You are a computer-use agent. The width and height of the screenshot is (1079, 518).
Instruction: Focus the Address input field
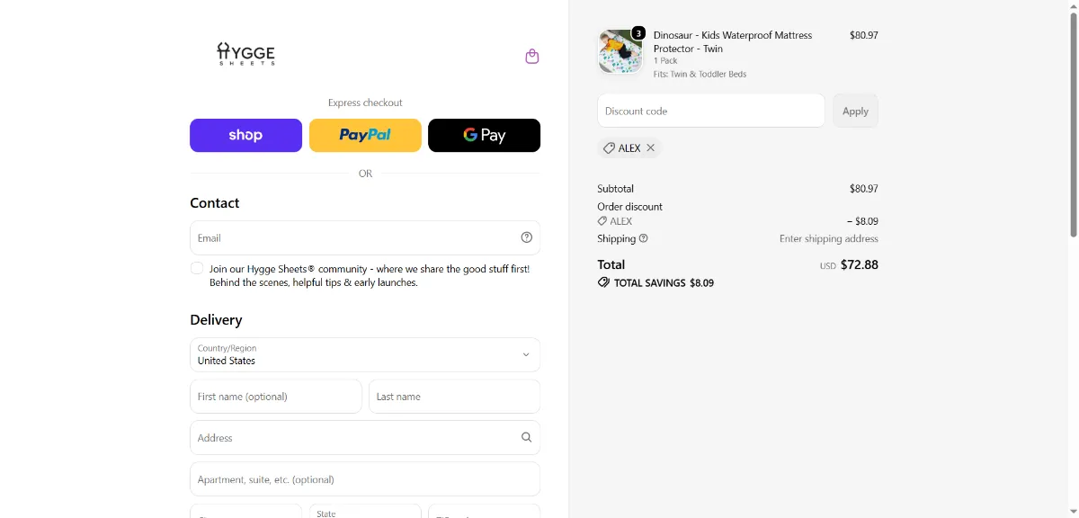[365, 437]
